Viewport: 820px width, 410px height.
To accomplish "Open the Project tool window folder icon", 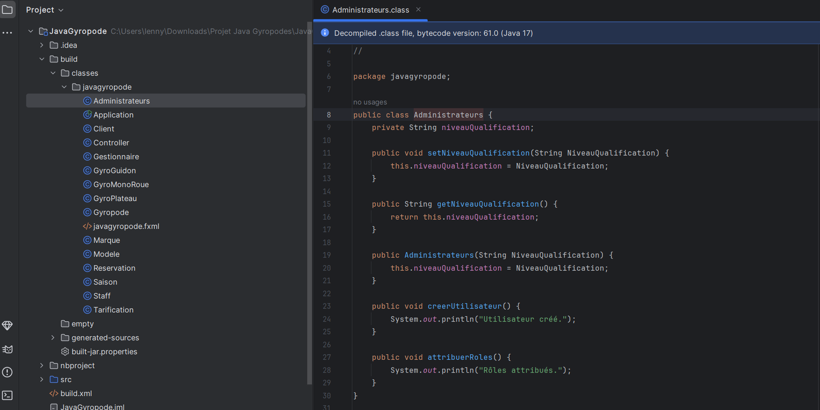I will pos(8,10).
